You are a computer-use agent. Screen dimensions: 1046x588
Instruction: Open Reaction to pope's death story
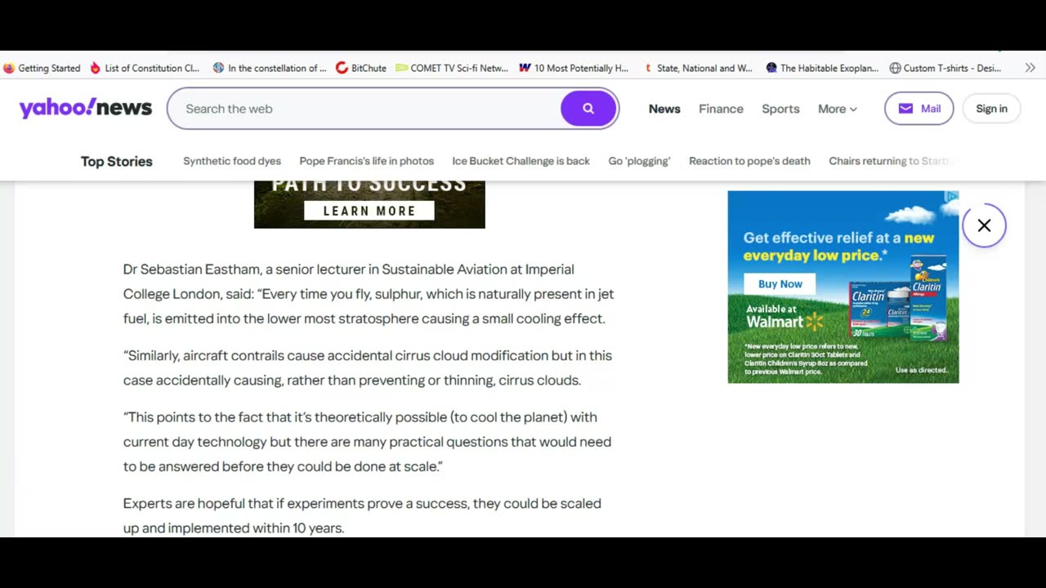749,161
